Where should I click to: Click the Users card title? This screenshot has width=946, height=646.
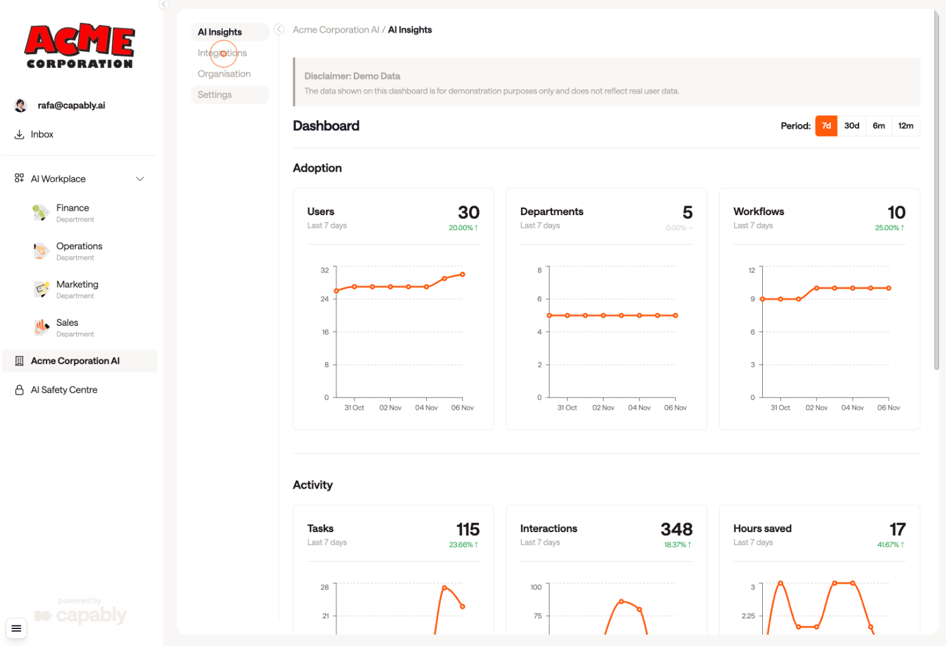pyautogui.click(x=320, y=212)
